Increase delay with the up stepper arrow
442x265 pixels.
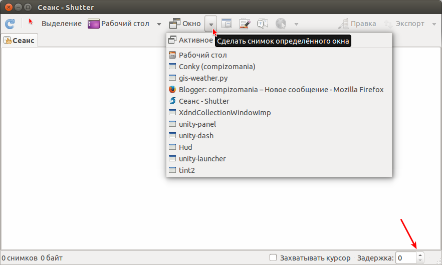click(420, 255)
